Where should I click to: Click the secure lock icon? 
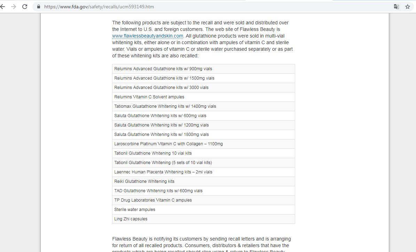[x=38, y=7]
